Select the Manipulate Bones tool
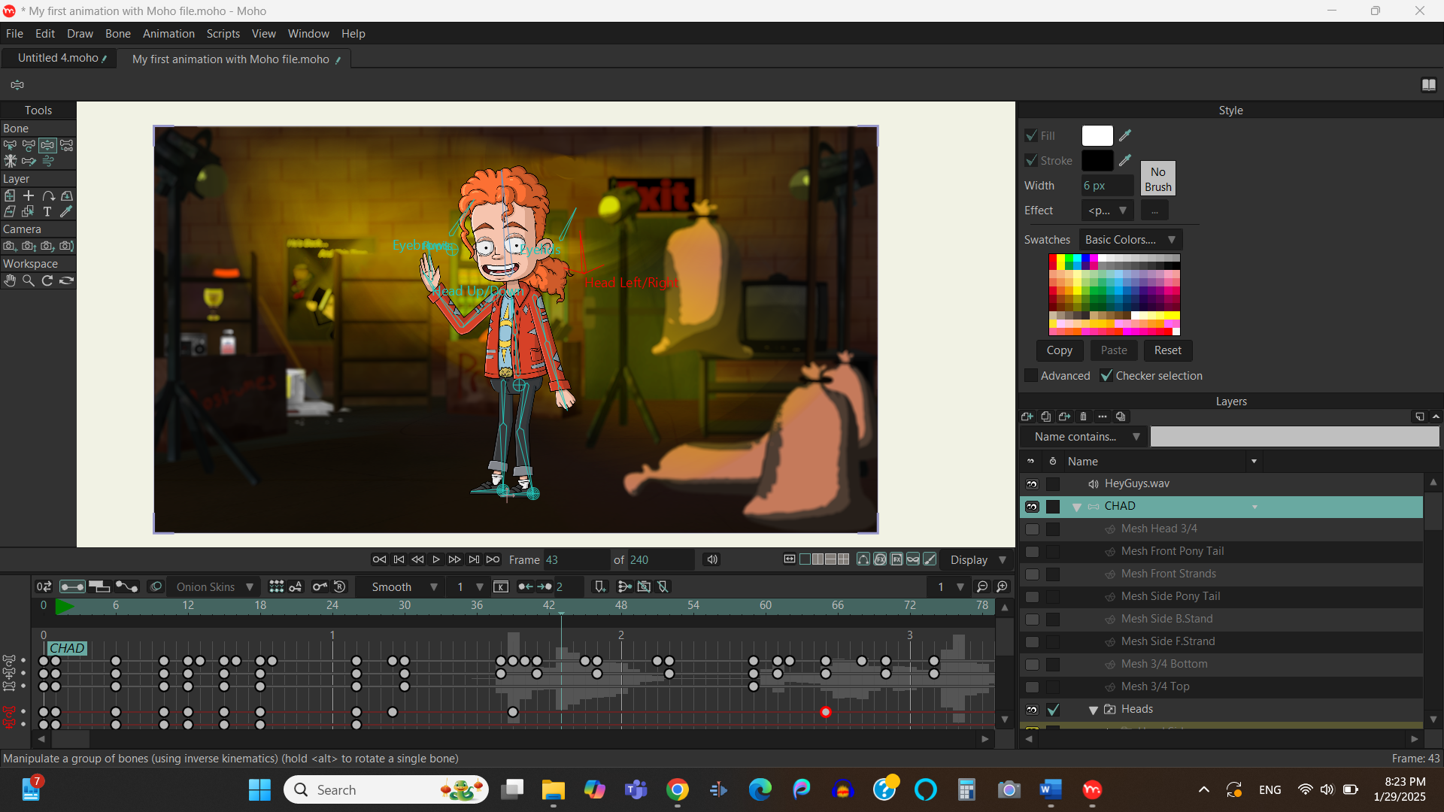The width and height of the screenshot is (1444, 812). 47,145
